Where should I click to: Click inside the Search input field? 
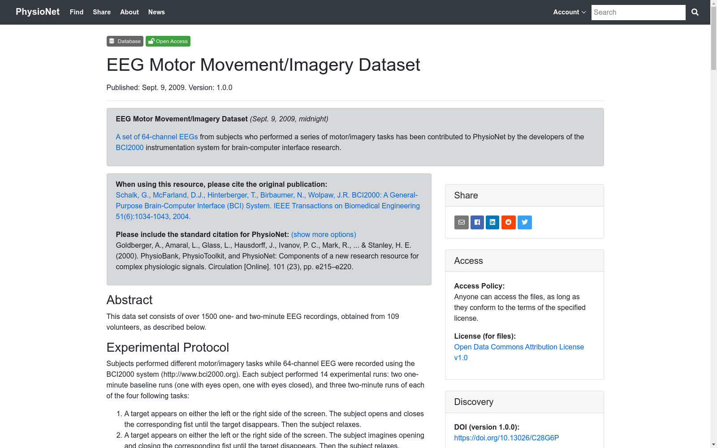click(x=638, y=12)
